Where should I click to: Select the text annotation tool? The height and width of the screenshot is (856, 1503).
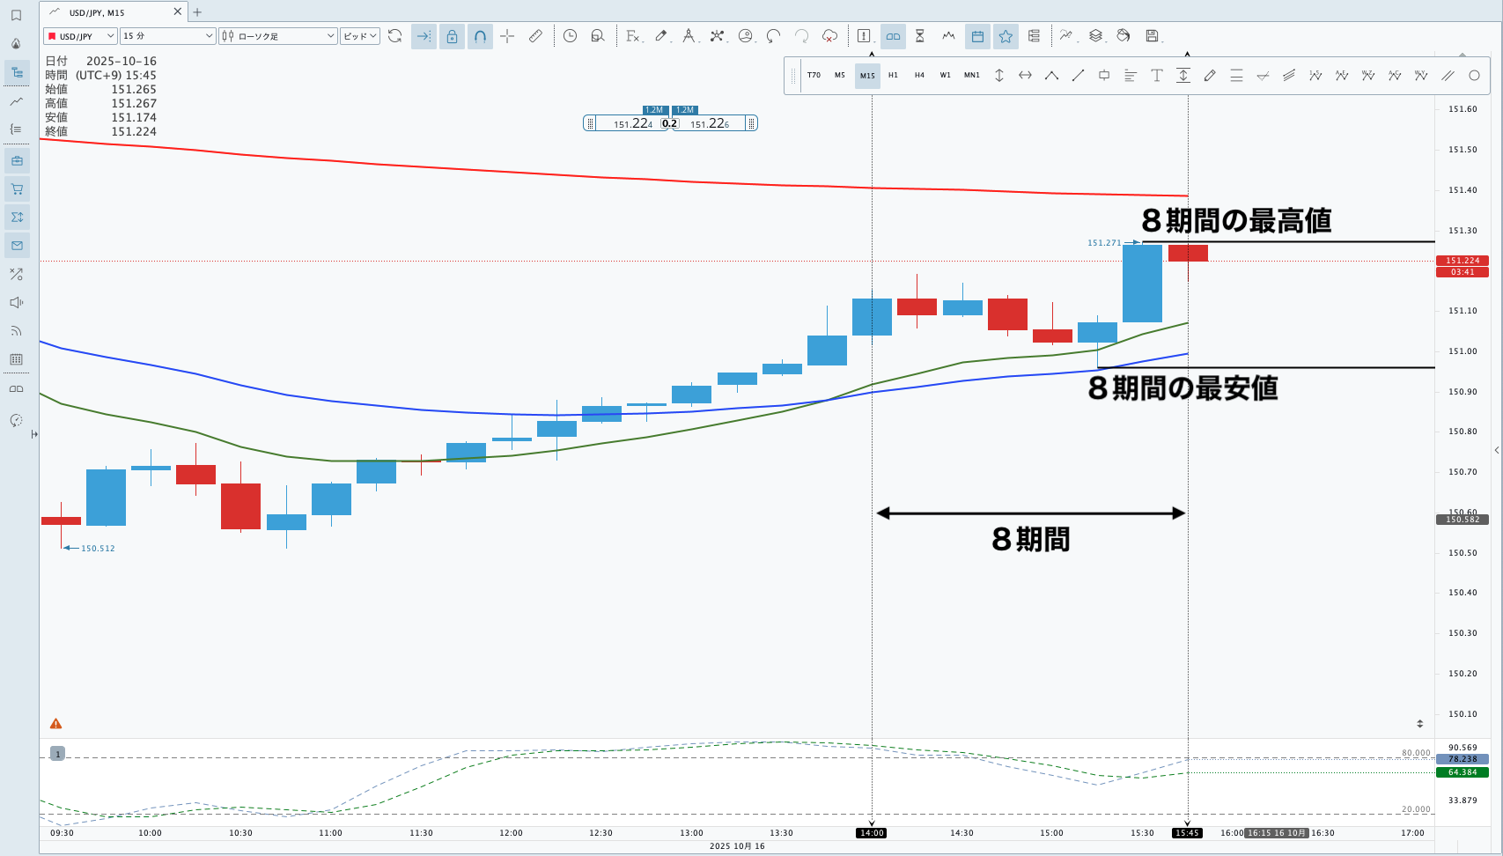[x=1157, y=76]
